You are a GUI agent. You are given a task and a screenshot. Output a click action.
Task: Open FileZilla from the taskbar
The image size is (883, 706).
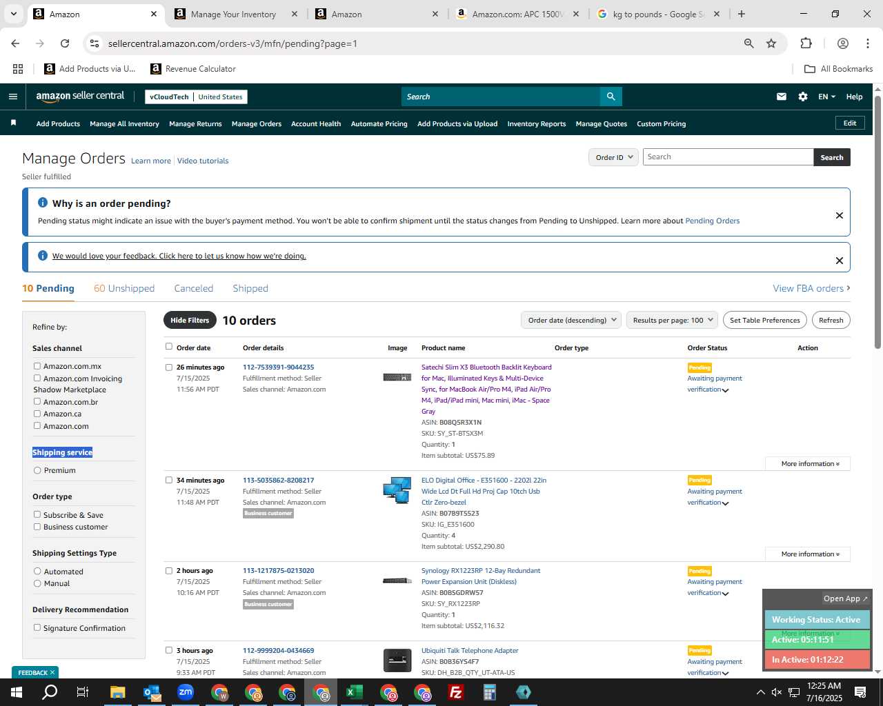(x=456, y=692)
